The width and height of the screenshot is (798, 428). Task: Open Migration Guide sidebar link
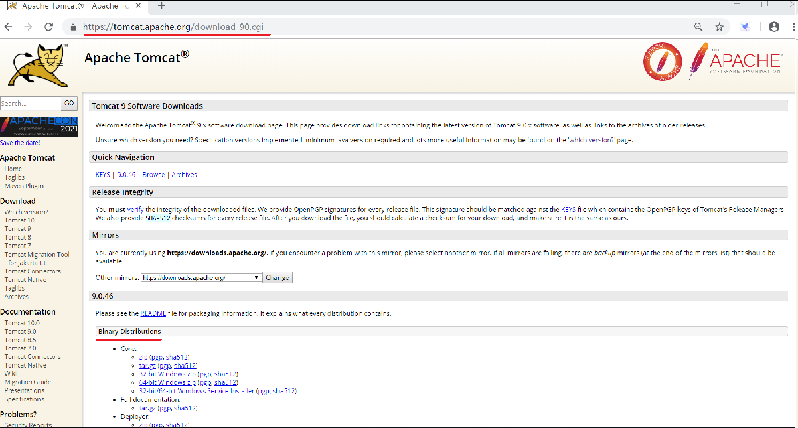click(27, 382)
